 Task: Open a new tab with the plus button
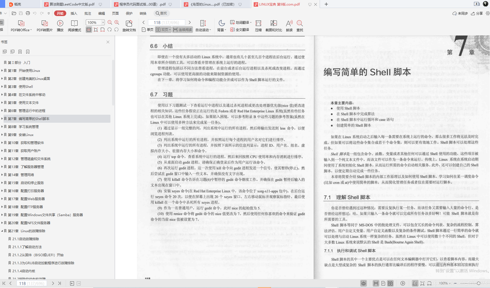(x=326, y=4)
